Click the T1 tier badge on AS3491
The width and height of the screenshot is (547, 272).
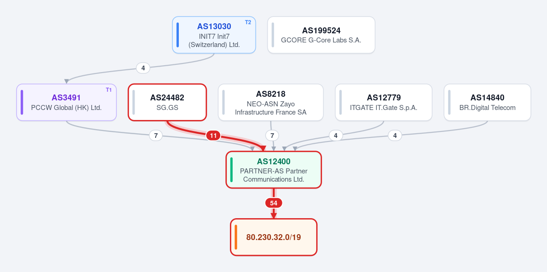(109, 90)
